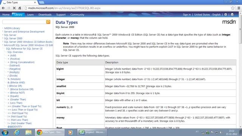Open new tab button in Chrome
The height and width of the screenshot is (136, 242).
tap(41, 3)
